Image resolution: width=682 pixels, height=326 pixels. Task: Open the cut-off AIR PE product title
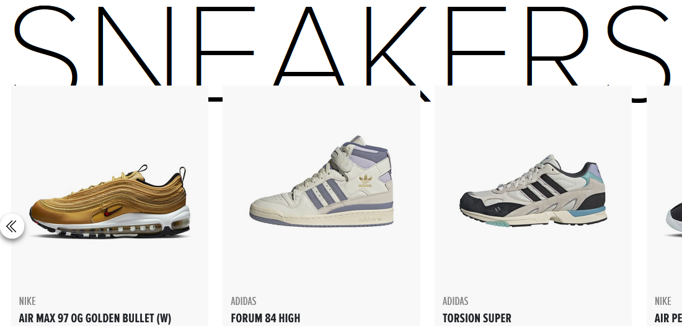[668, 318]
